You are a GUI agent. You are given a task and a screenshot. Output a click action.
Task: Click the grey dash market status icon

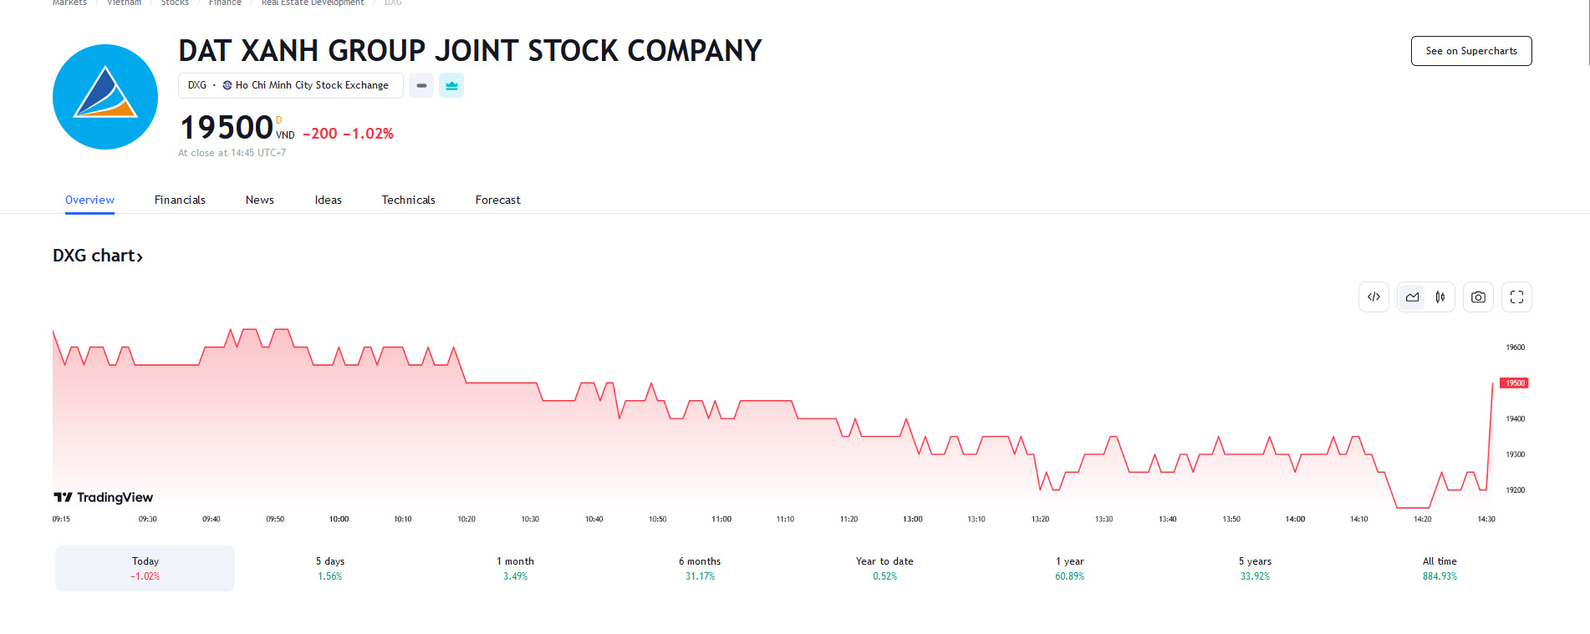[421, 85]
